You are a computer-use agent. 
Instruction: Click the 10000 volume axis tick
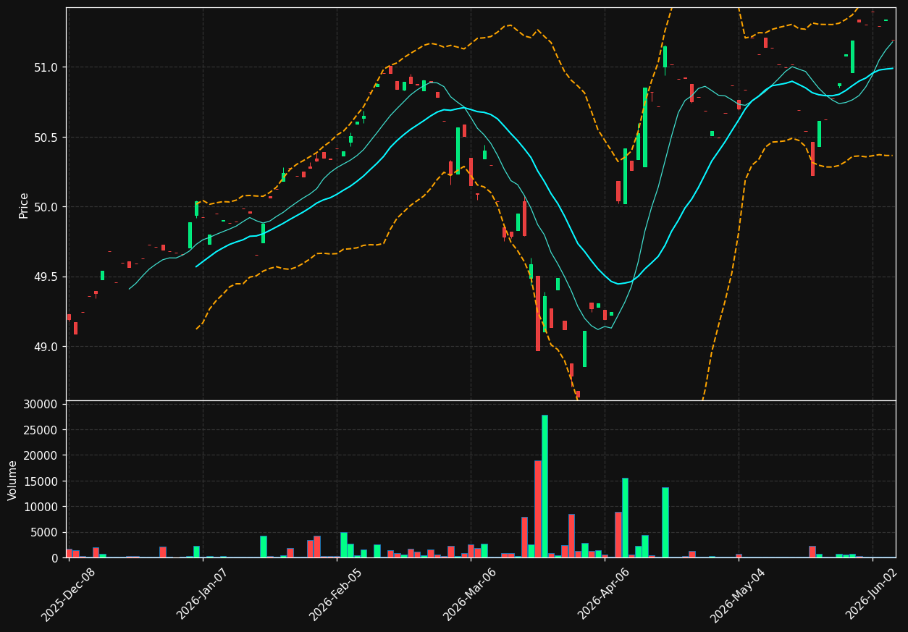pyautogui.click(x=42, y=507)
